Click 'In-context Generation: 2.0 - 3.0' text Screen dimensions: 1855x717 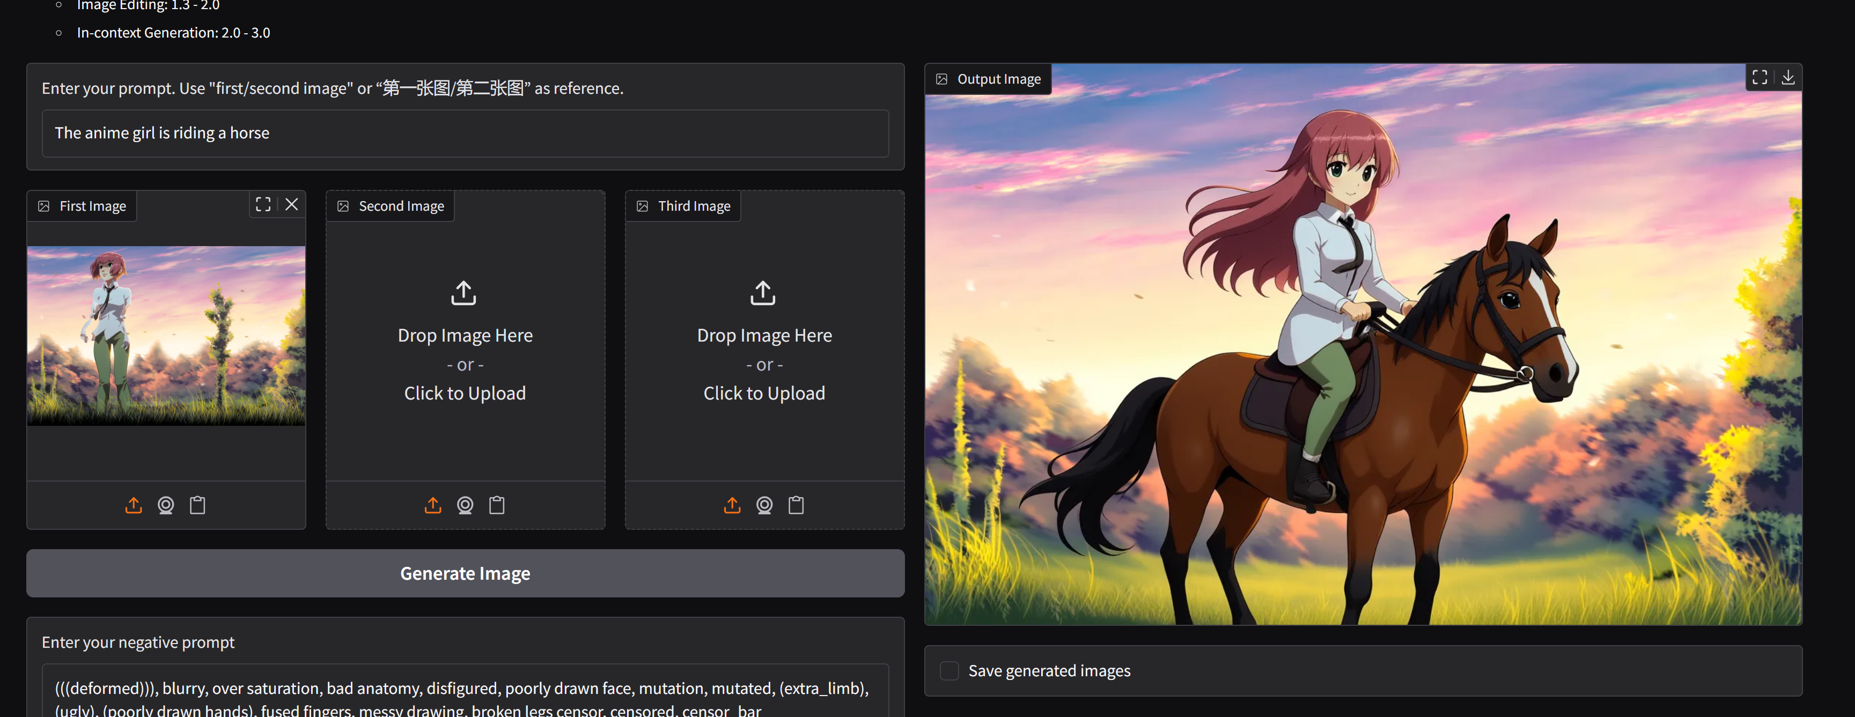pyautogui.click(x=174, y=32)
